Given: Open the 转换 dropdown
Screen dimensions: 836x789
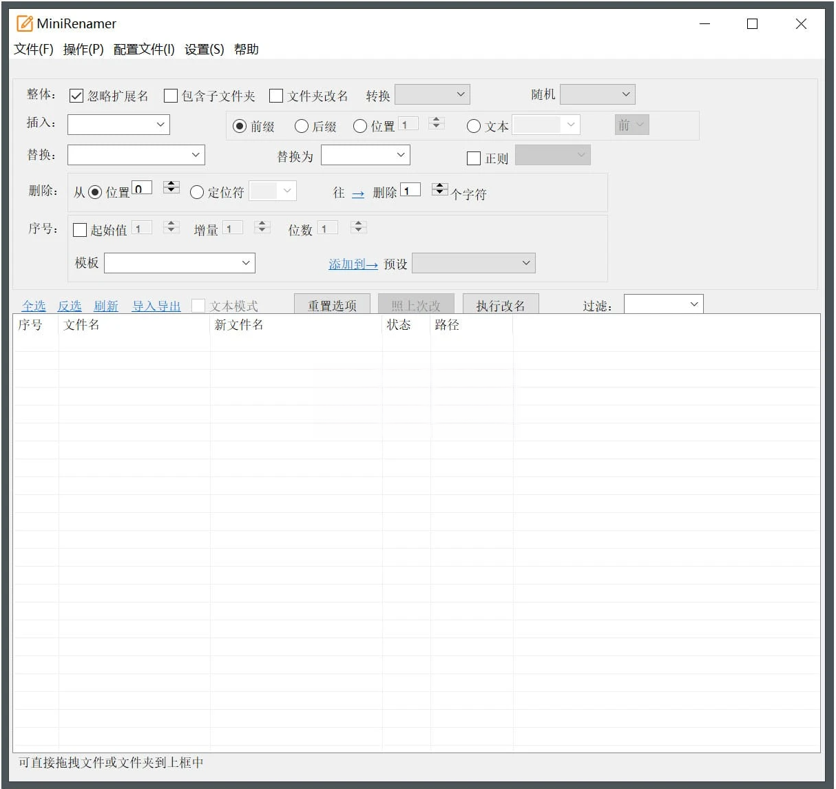Looking at the screenshot, I should coord(432,94).
